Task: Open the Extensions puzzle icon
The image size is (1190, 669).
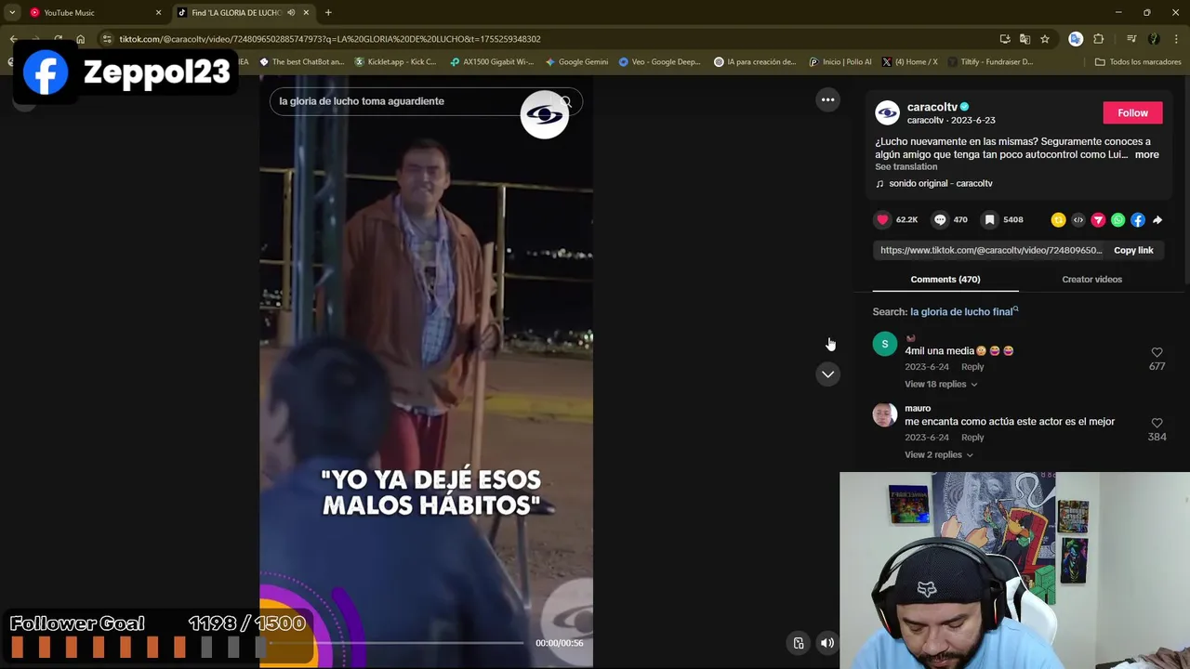Action: pos(1099,39)
